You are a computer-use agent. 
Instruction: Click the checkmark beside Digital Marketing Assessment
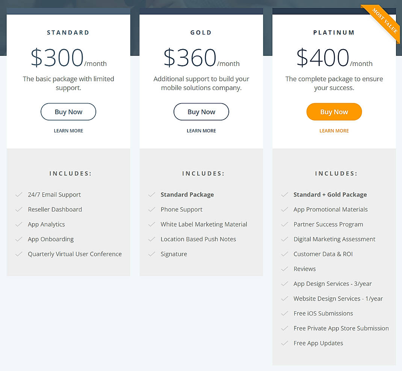pos(285,239)
